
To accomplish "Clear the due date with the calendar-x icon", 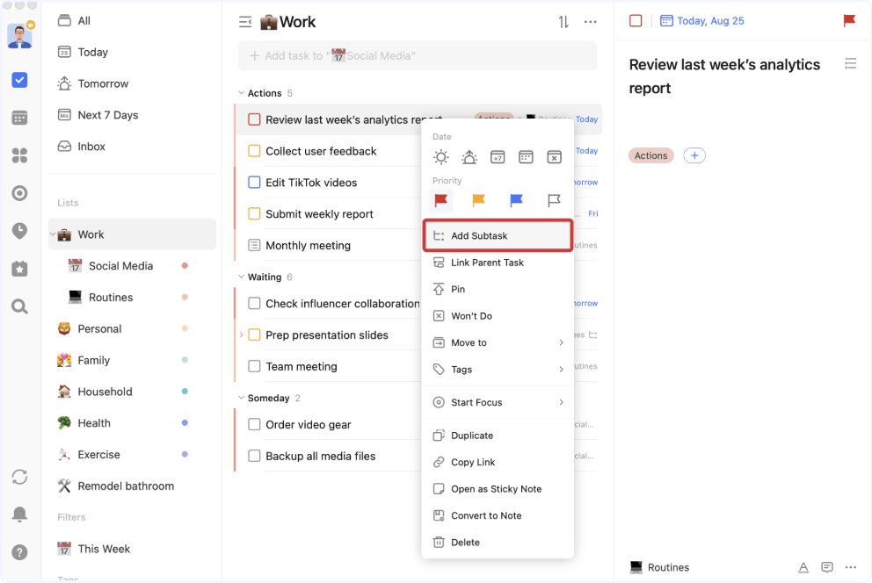I will click(554, 157).
